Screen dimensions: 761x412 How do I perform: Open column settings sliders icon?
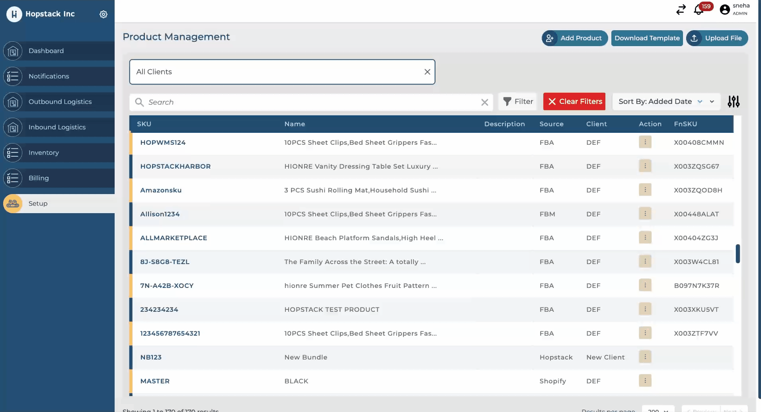pos(733,102)
